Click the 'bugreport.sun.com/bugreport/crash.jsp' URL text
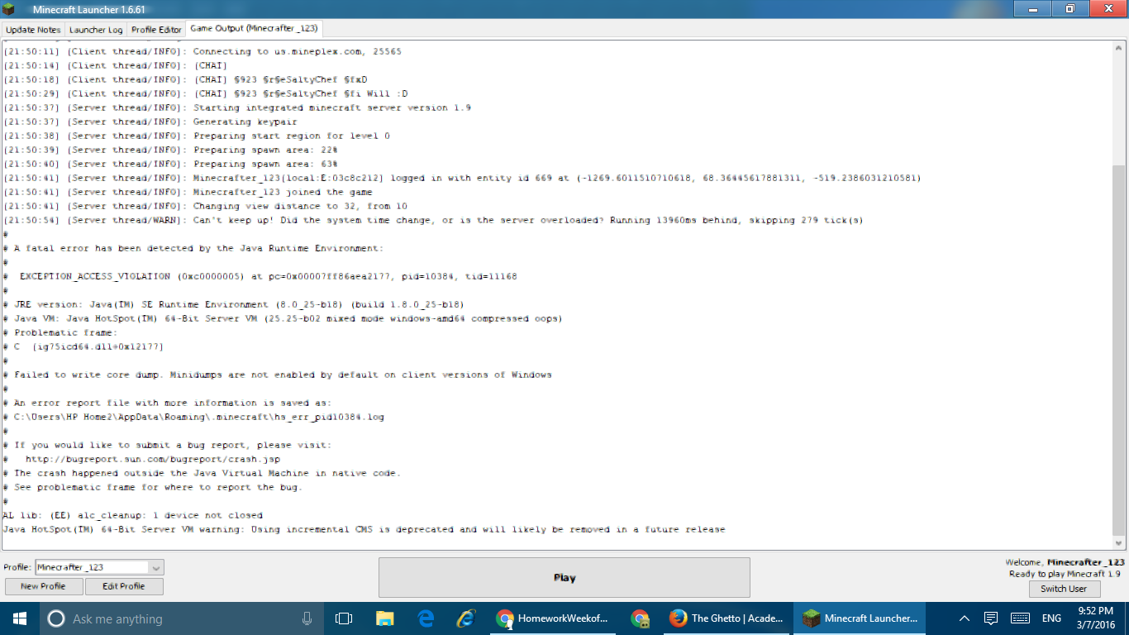 click(x=153, y=459)
